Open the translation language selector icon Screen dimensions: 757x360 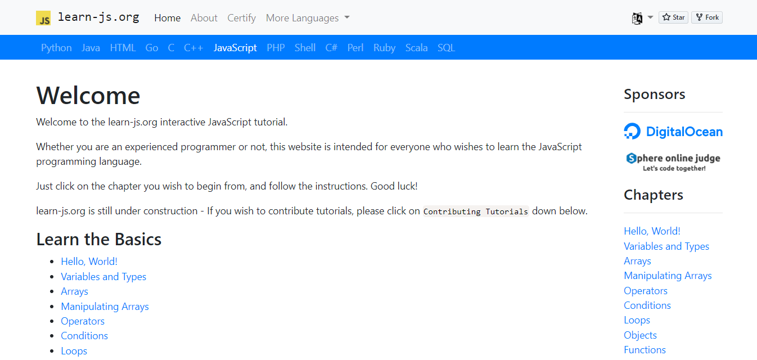click(636, 18)
